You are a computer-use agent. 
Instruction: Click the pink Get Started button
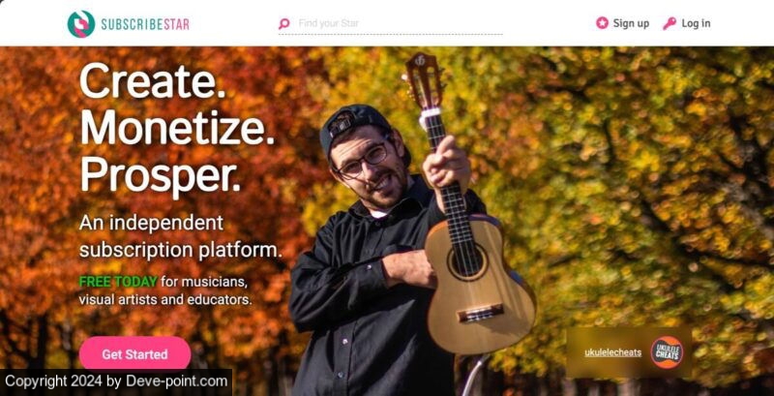click(134, 354)
